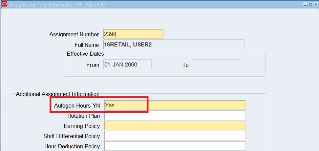
Task: Minimize the Assignment Time Information window
Action: [x=305, y=4]
